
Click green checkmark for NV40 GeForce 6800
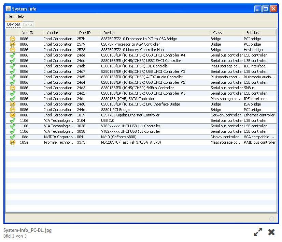[x=12, y=137]
